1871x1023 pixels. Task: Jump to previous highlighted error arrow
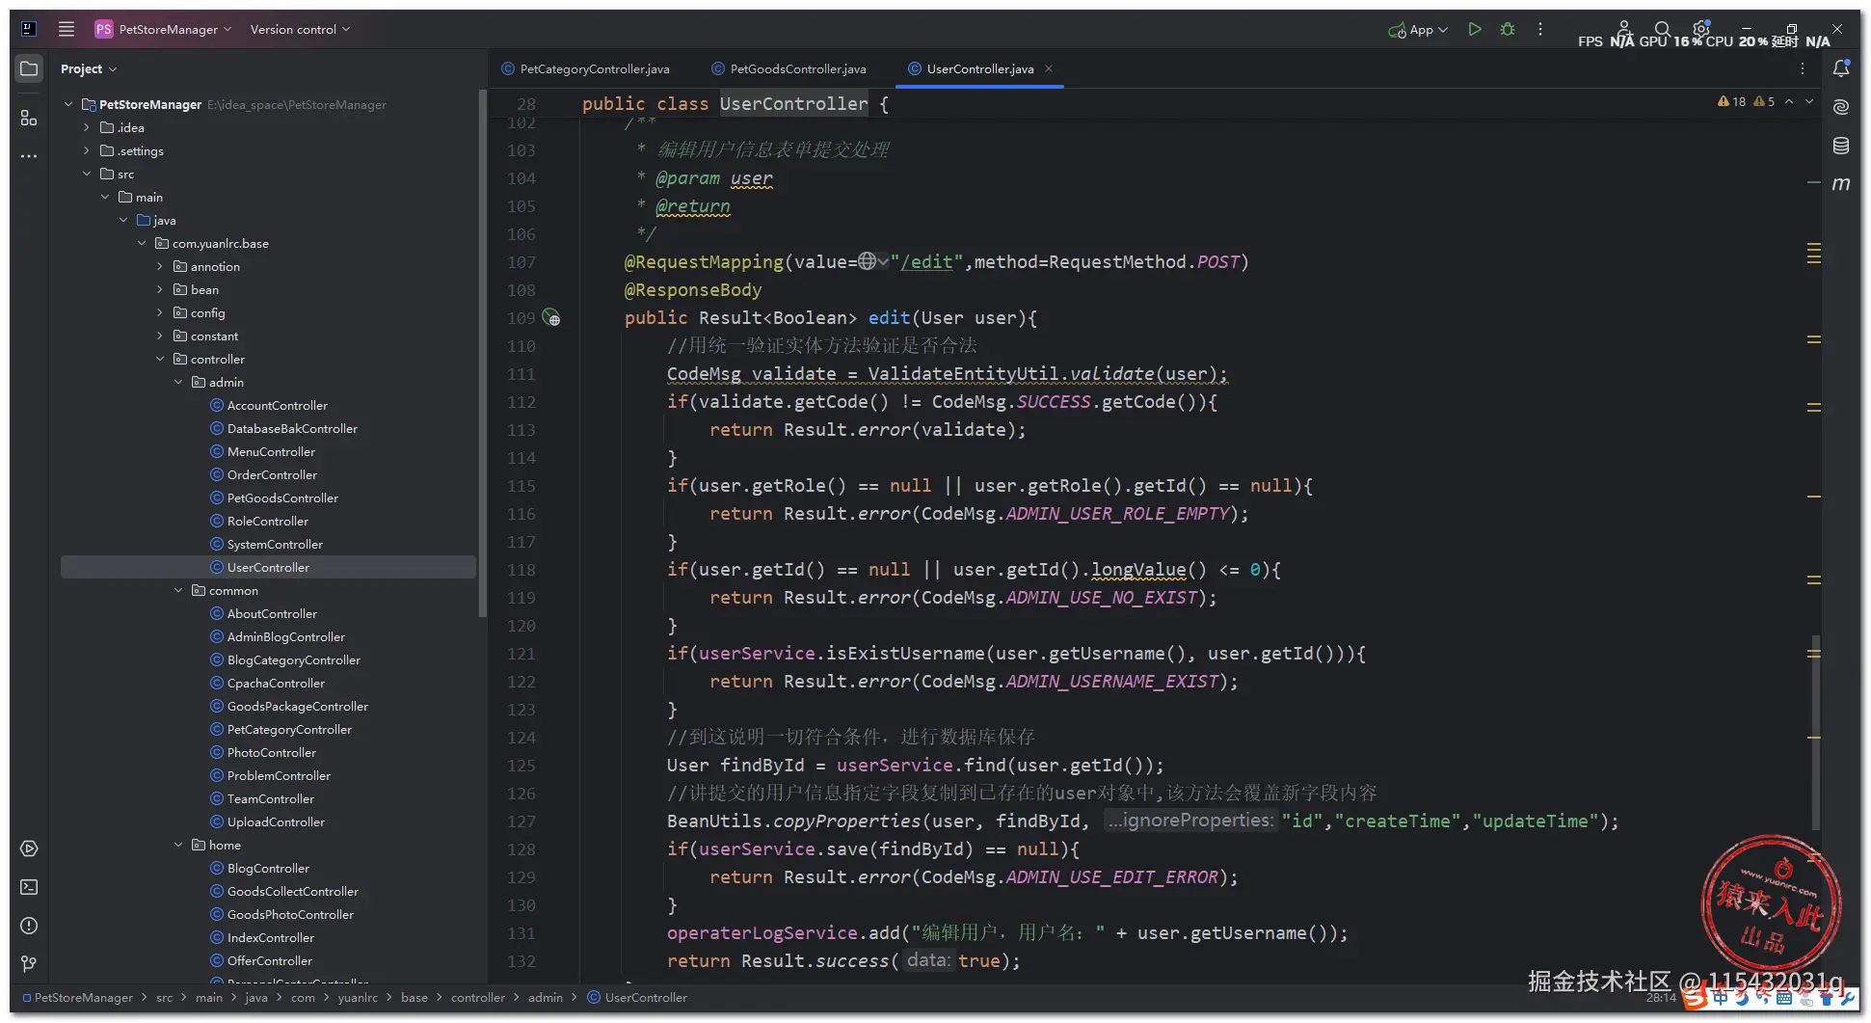(x=1789, y=101)
